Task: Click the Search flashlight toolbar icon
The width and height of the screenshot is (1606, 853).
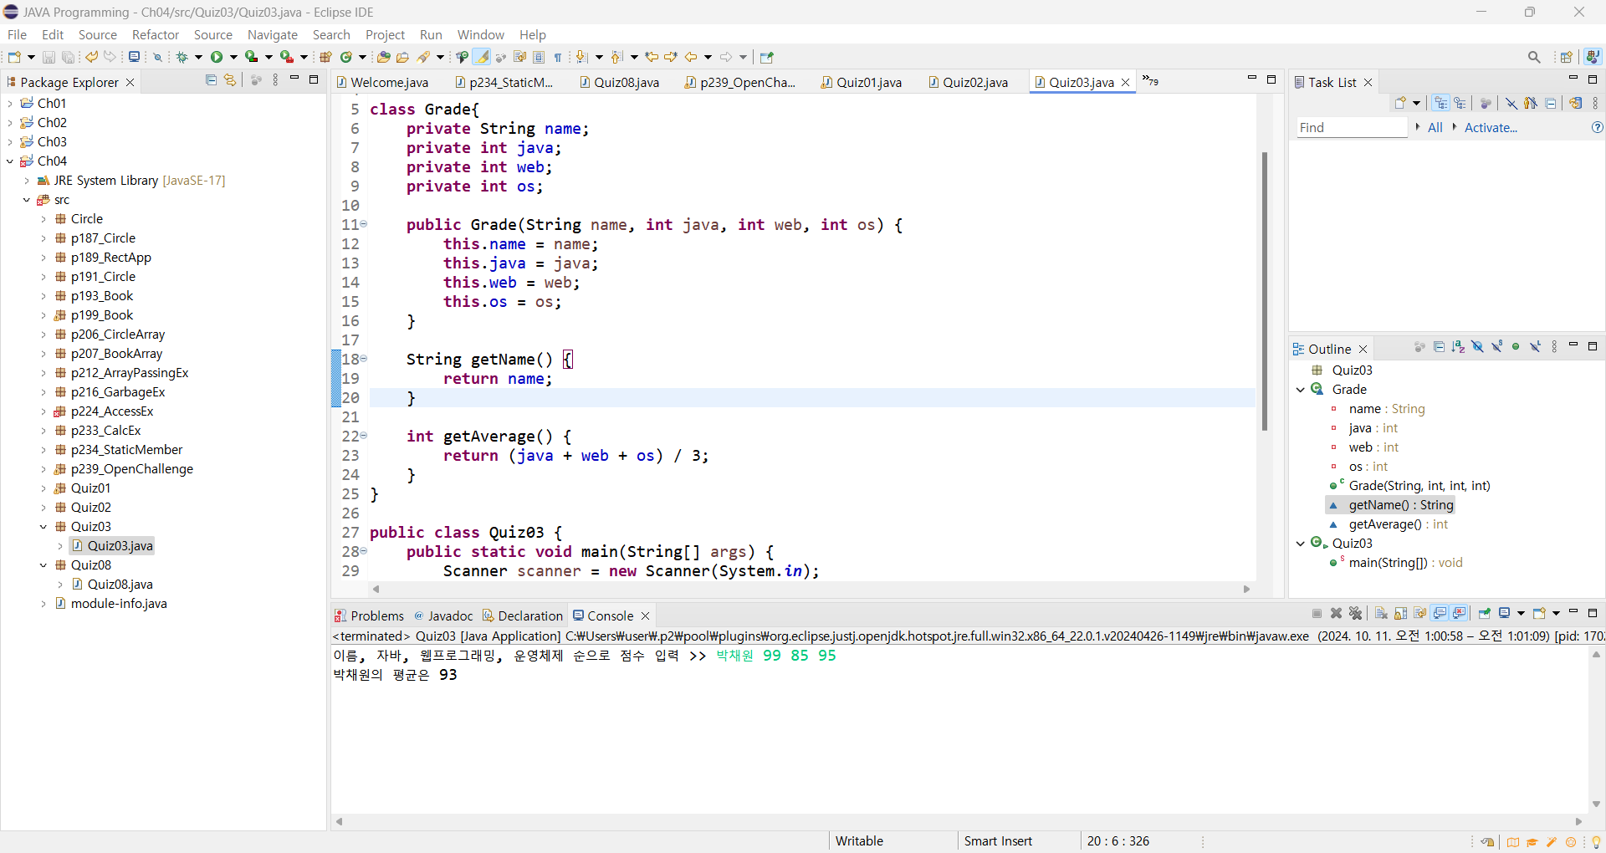Action: 424,57
